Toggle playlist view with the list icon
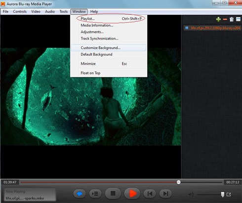 pos(238,19)
